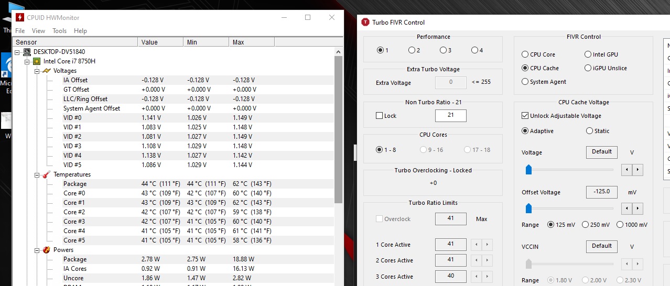Decrease the 1 Core Active ratio
The image size is (670, 286).
click(x=476, y=245)
